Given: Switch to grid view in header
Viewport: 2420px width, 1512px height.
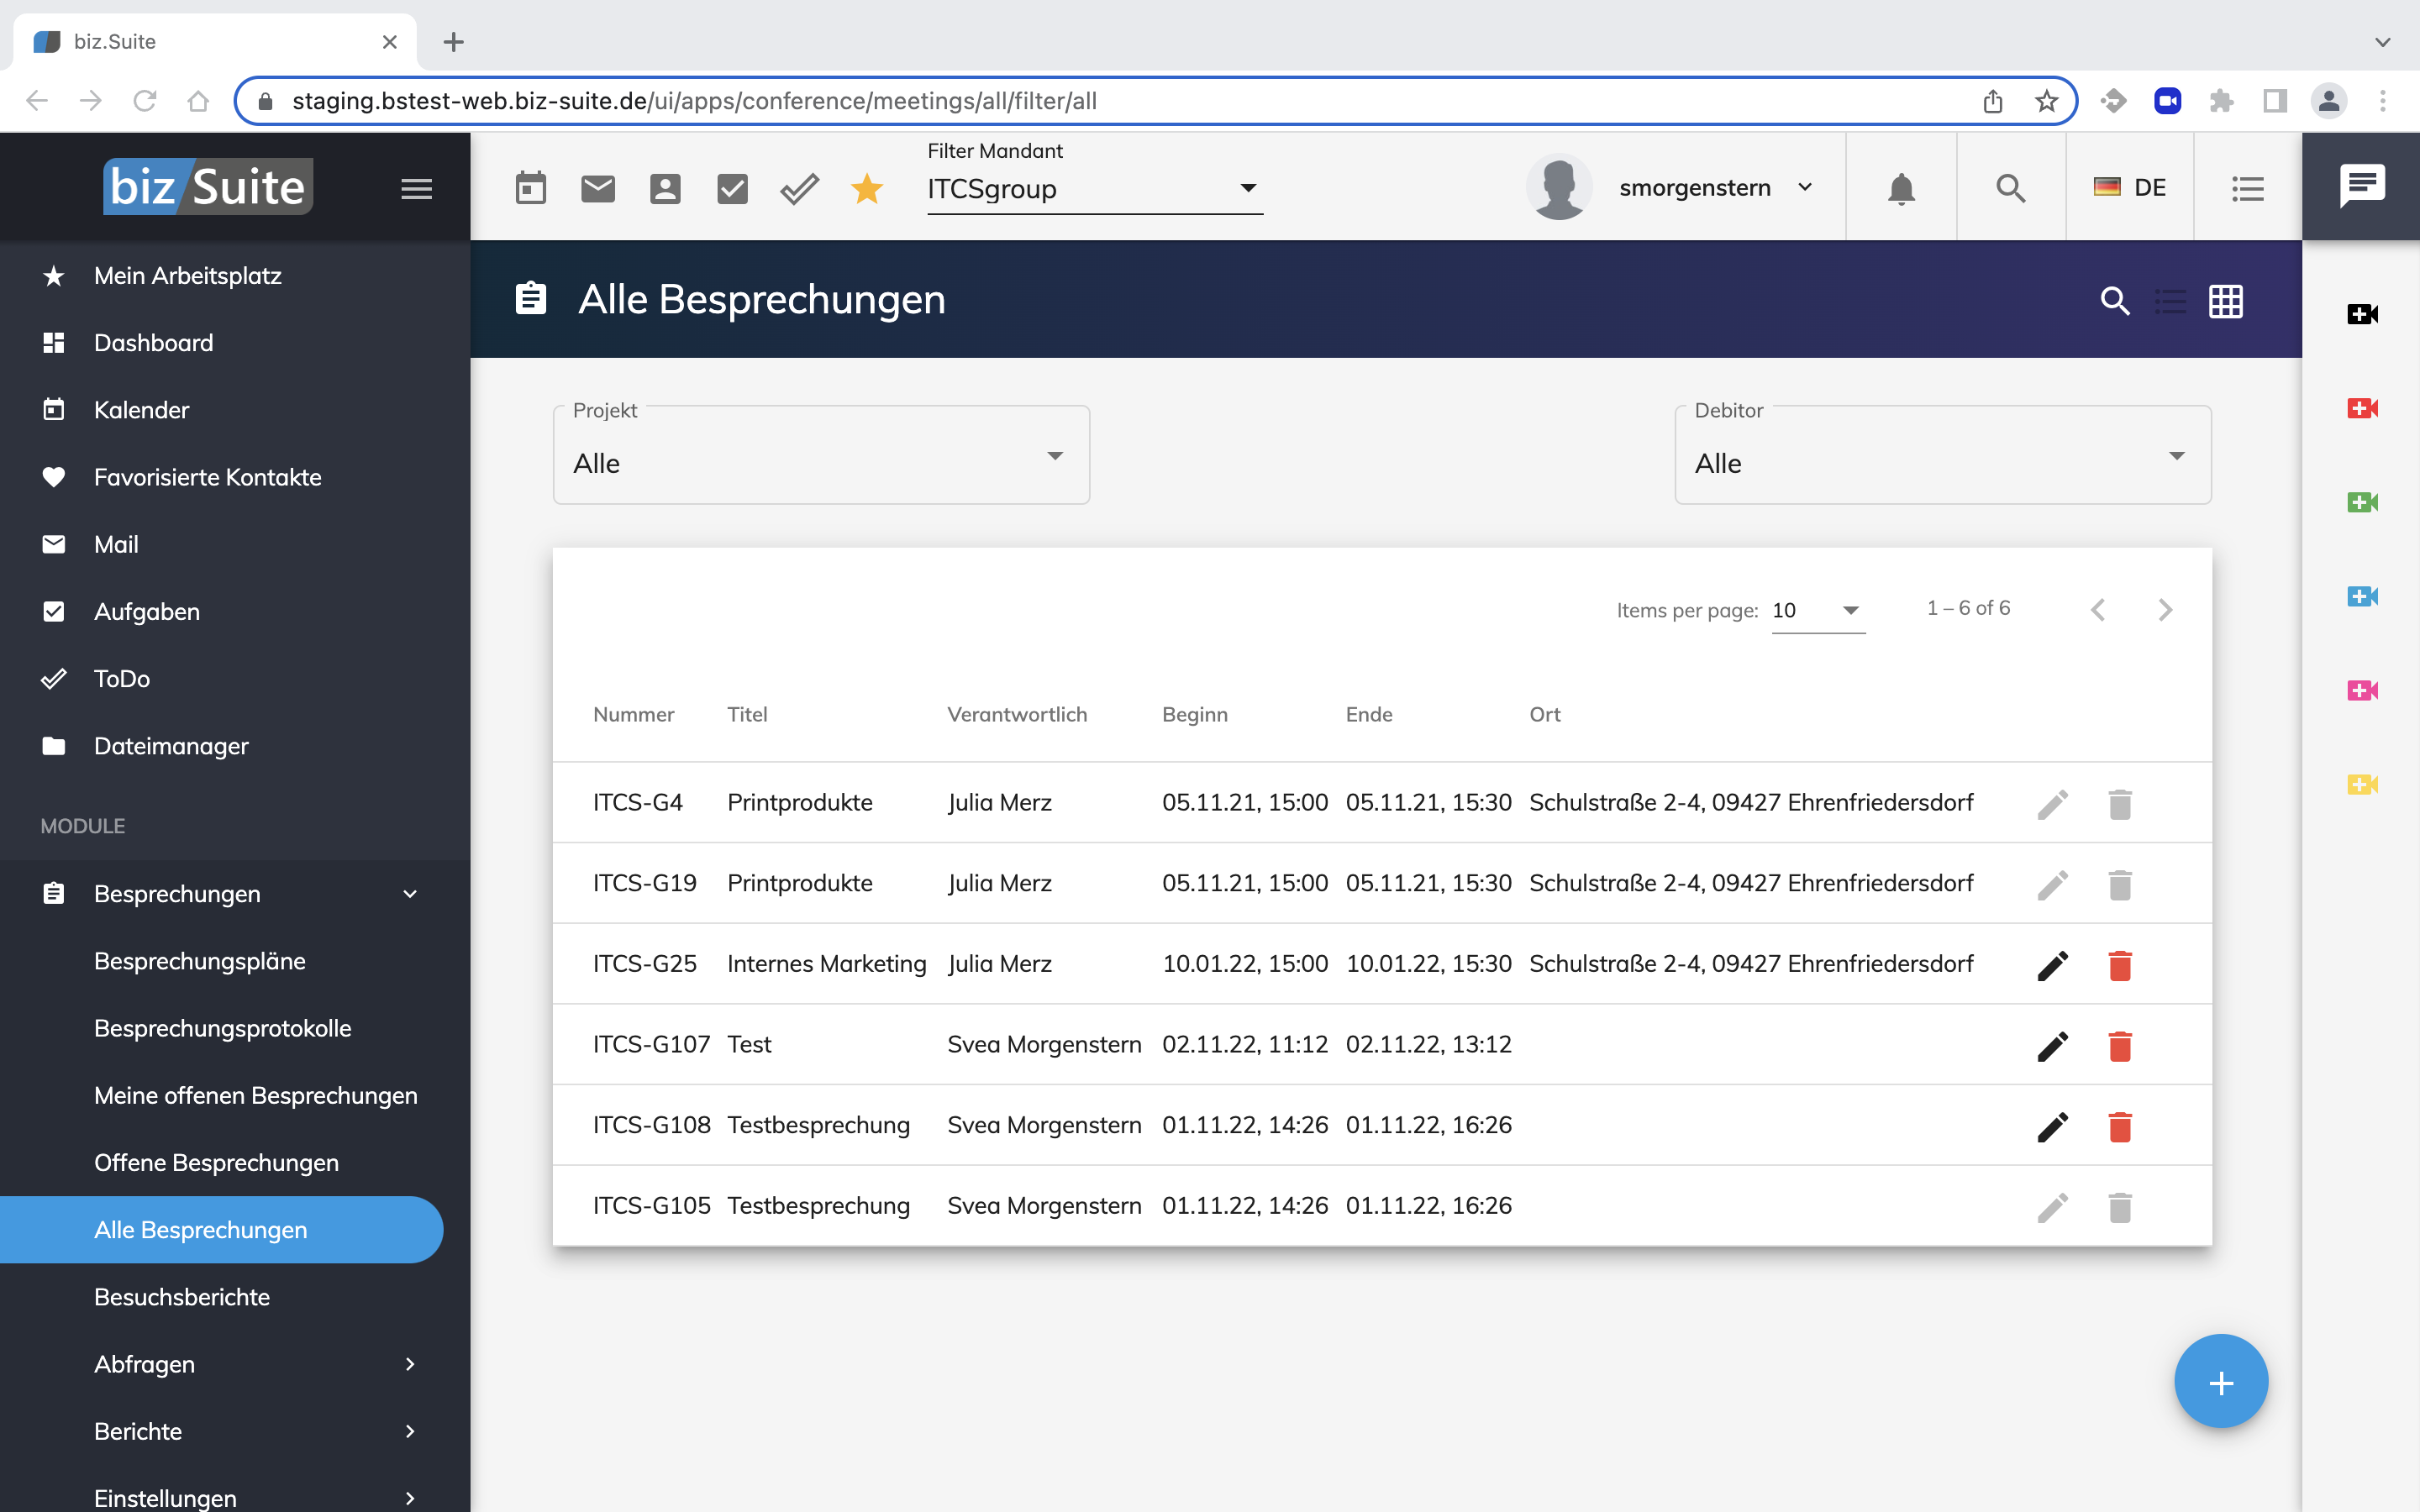Looking at the screenshot, I should tap(2226, 300).
